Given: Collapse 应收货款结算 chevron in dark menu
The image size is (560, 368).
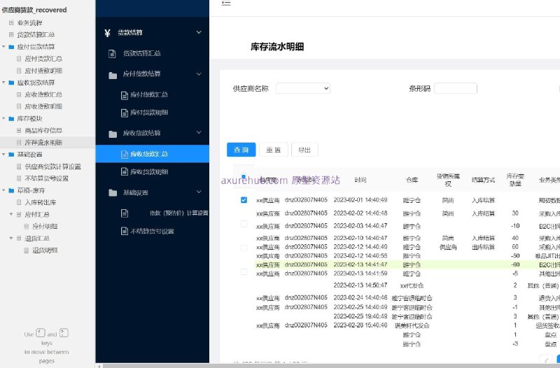Looking at the screenshot, I should click(199, 132).
